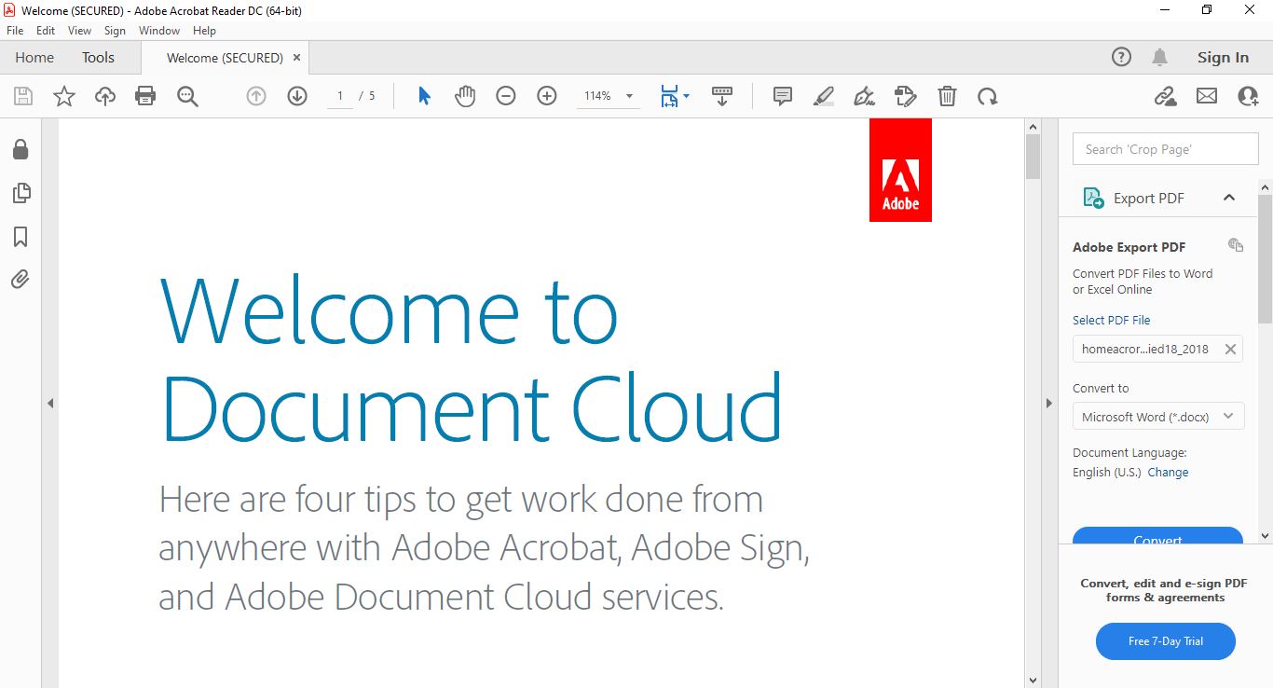Open the View menu
This screenshot has height=688, width=1273.
tap(79, 31)
